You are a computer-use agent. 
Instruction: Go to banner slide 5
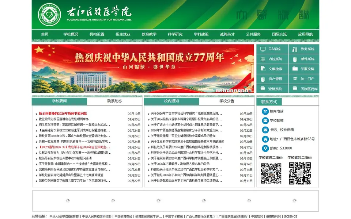click(232, 91)
